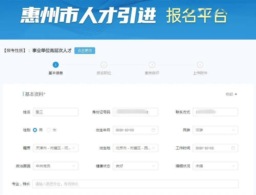Select 女 radio button
This screenshot has height=195, width=256.
(x=49, y=130)
